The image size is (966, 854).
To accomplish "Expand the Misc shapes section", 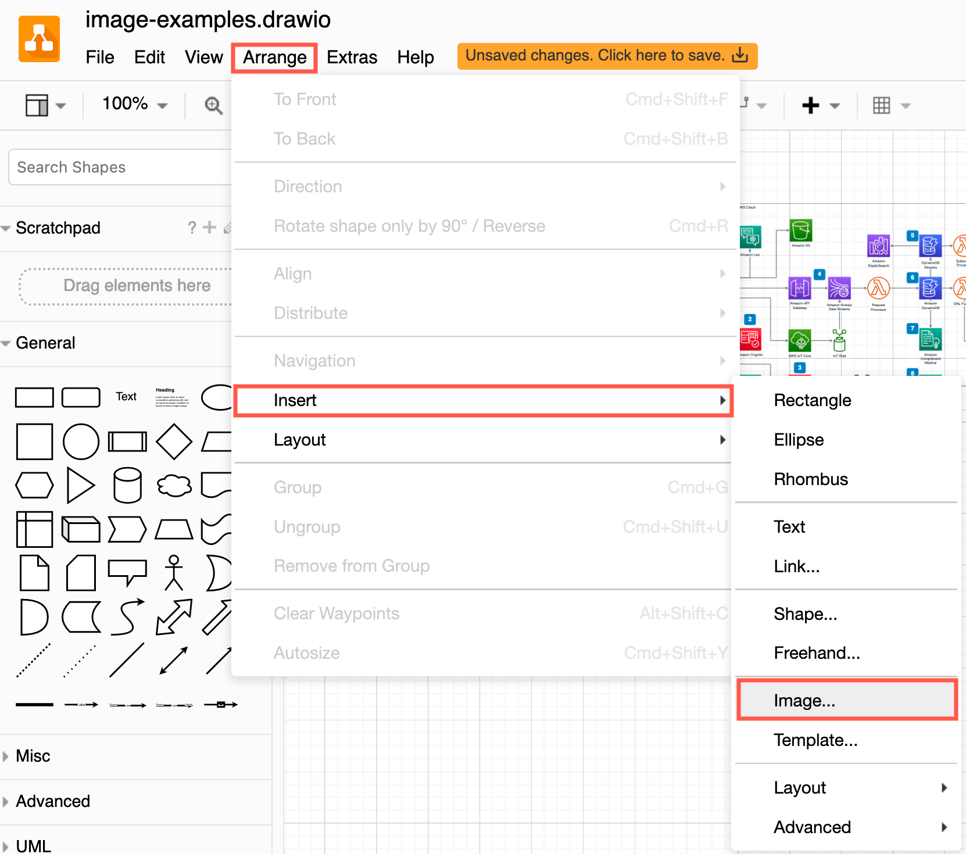I will pyautogui.click(x=33, y=756).
